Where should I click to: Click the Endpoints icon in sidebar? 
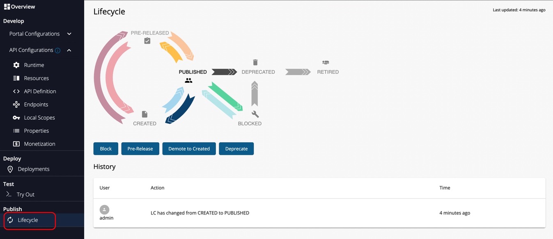(16, 105)
